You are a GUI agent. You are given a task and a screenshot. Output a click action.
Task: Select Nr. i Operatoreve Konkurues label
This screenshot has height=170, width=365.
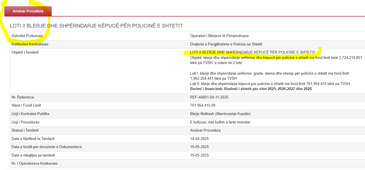pos(34,164)
